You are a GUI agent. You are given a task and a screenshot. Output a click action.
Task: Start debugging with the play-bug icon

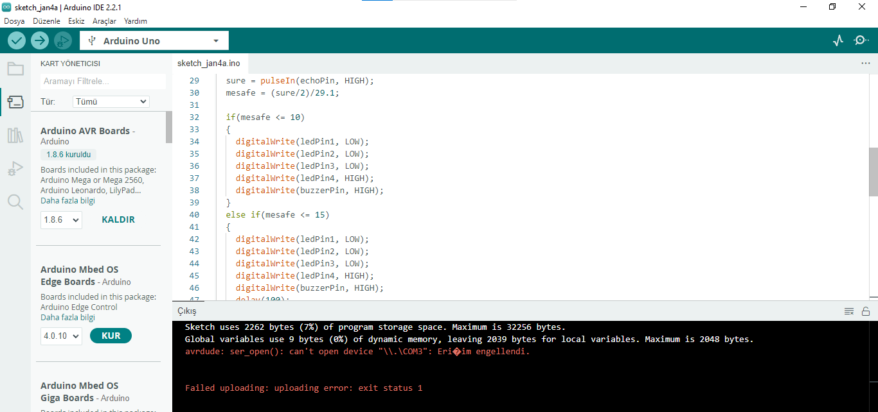tap(63, 40)
